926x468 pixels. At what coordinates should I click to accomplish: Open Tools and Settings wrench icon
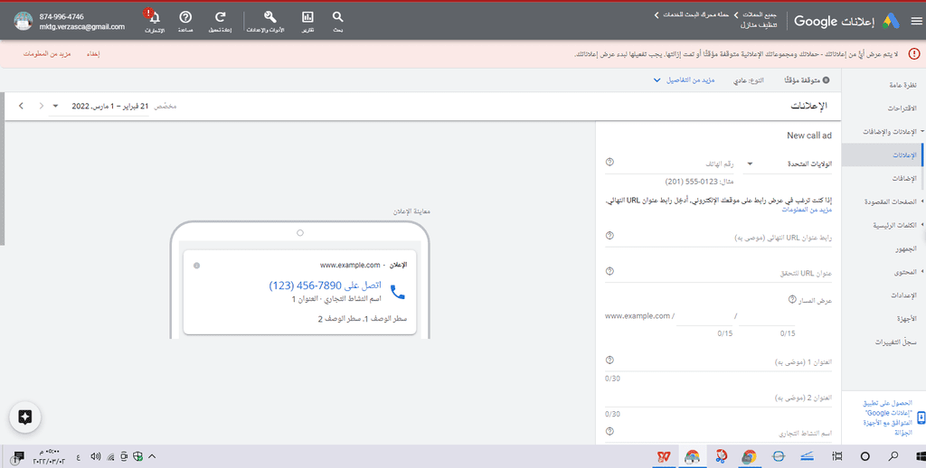[x=269, y=21]
